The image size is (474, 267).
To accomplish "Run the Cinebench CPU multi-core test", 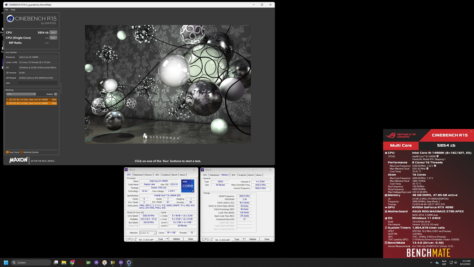I will pyautogui.click(x=53, y=33).
